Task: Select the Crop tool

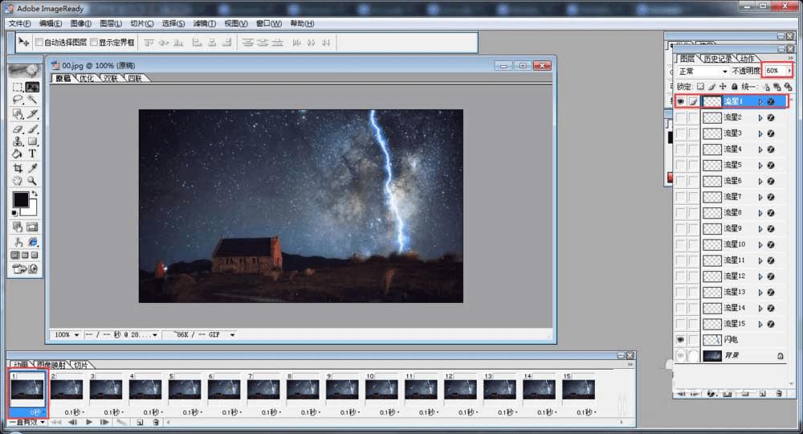Action: click(x=18, y=169)
